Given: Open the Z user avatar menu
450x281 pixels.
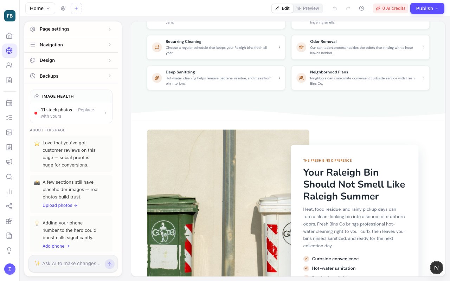Looking at the screenshot, I should (x=10, y=269).
